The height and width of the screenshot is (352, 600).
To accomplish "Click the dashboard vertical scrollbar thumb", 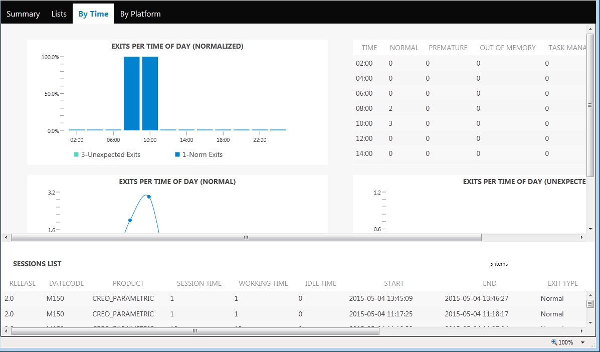I will [590, 106].
